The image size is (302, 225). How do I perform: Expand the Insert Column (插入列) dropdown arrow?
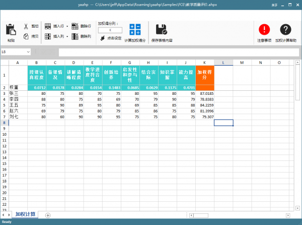pyautogui.click(x=67, y=36)
